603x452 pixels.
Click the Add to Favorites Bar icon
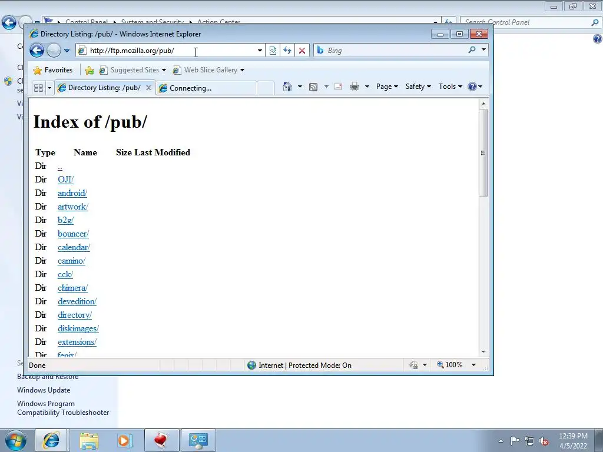(90, 71)
